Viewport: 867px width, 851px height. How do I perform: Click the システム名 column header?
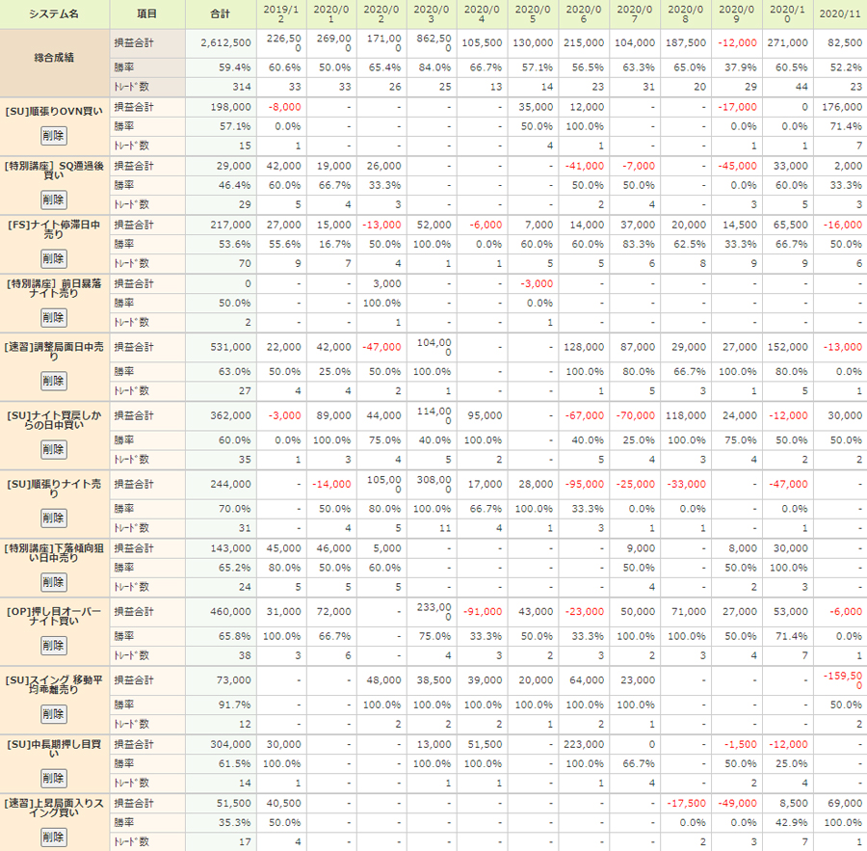pyautogui.click(x=54, y=14)
